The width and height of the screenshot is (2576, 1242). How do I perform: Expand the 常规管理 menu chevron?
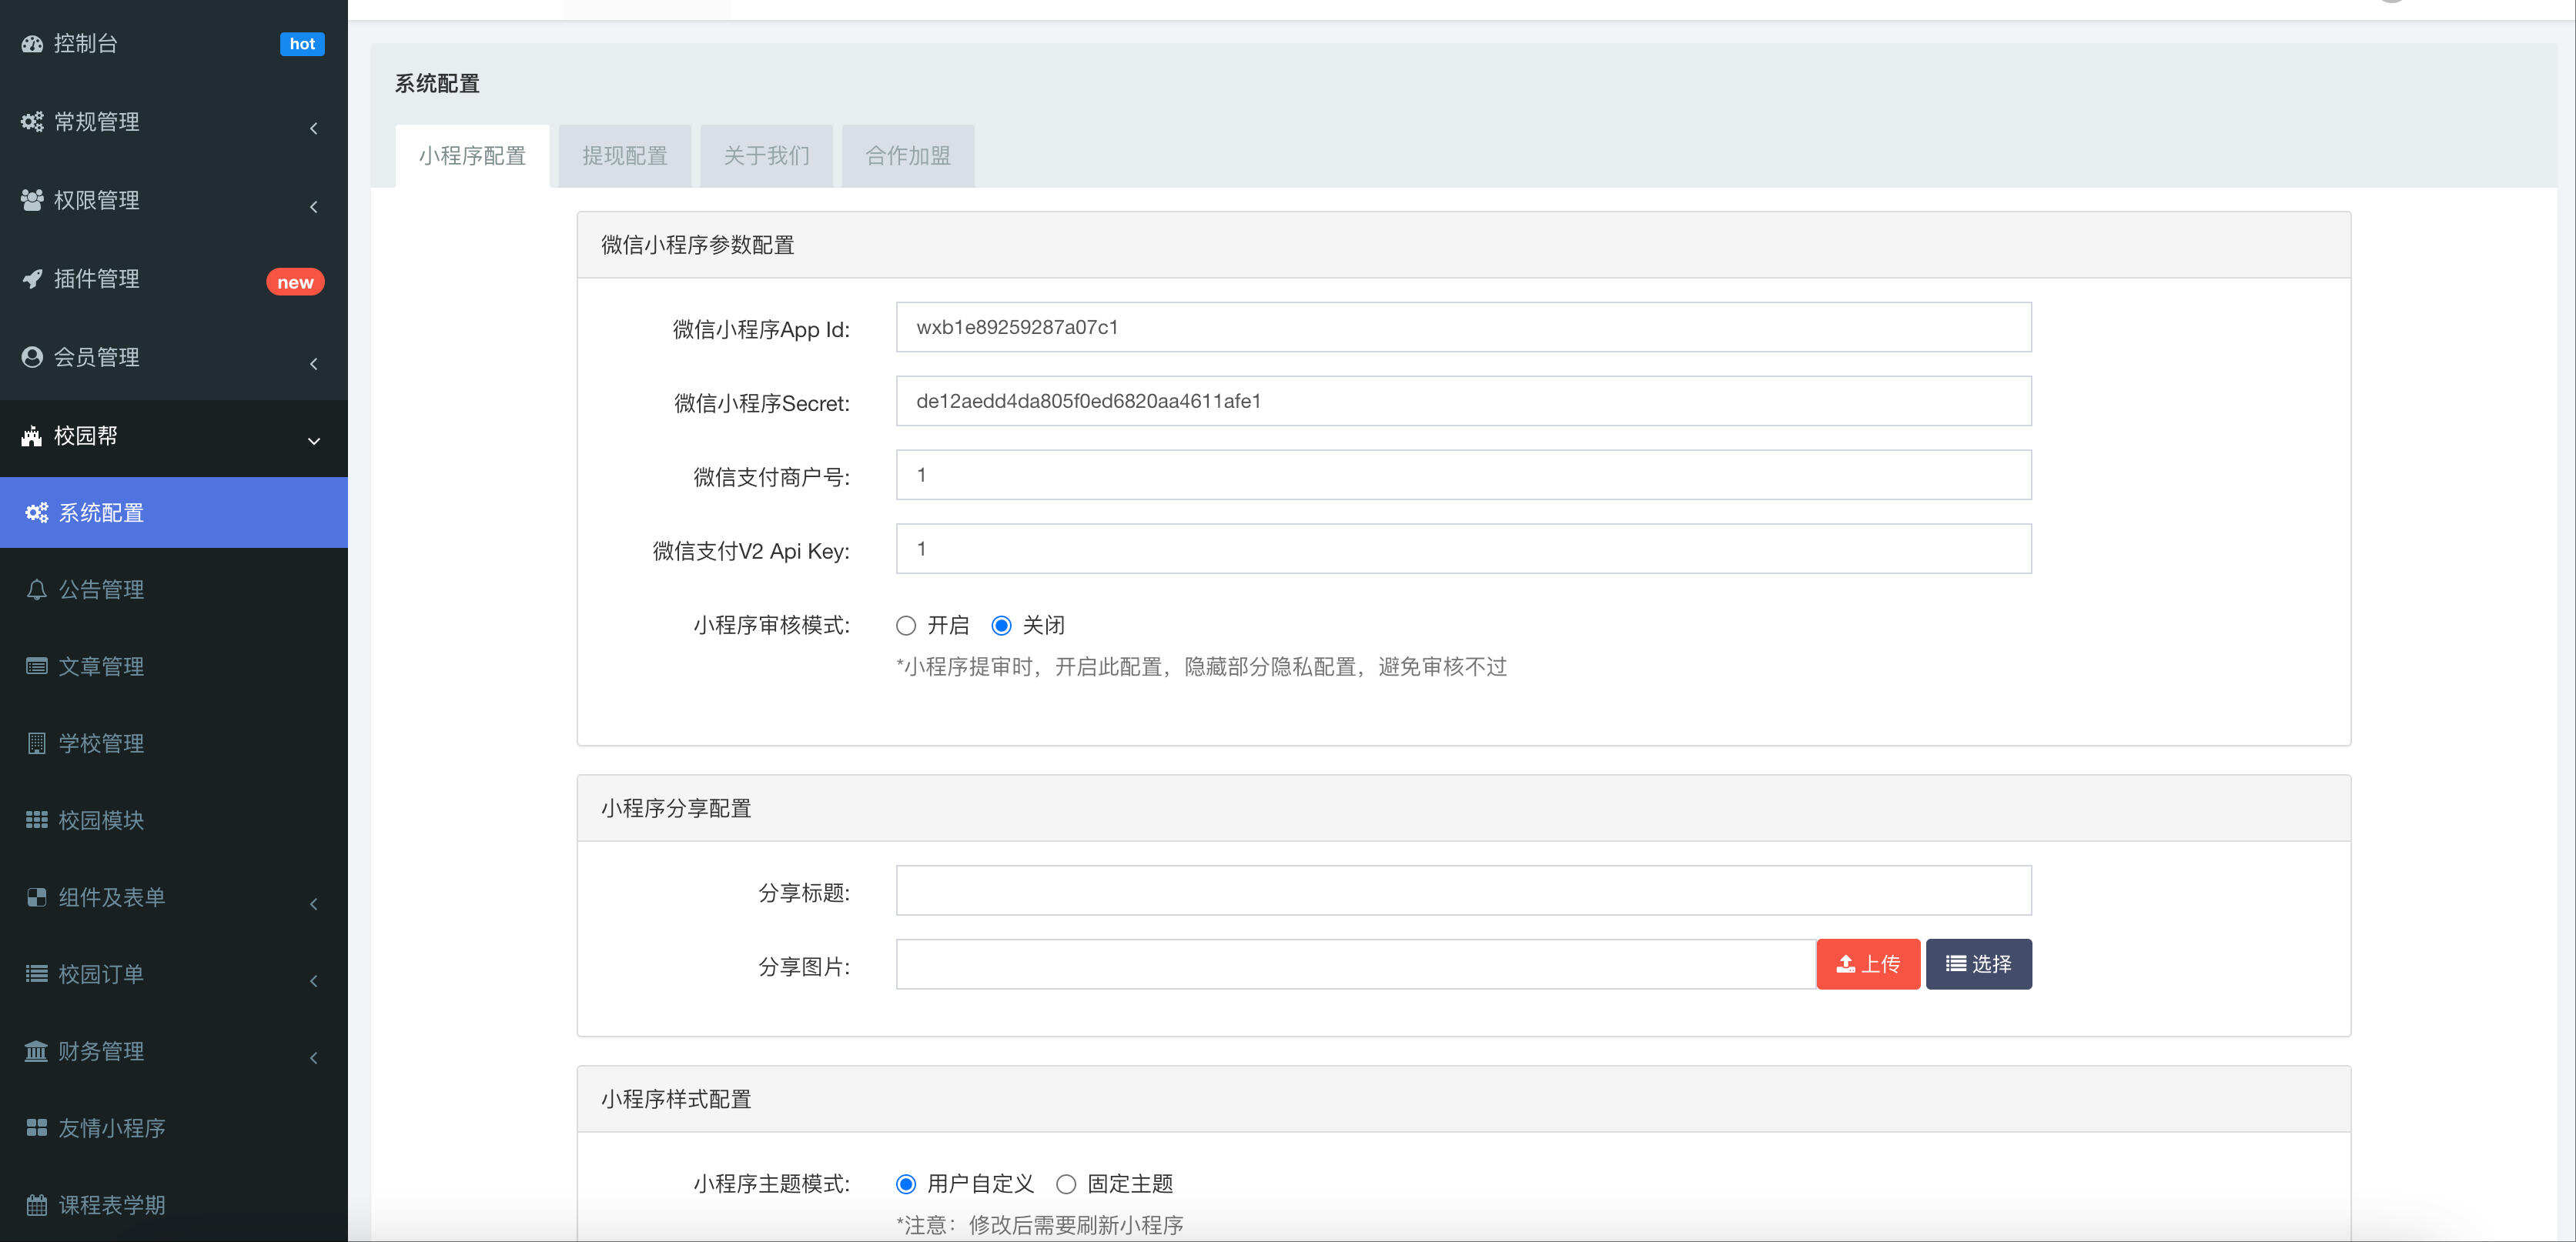(x=314, y=128)
